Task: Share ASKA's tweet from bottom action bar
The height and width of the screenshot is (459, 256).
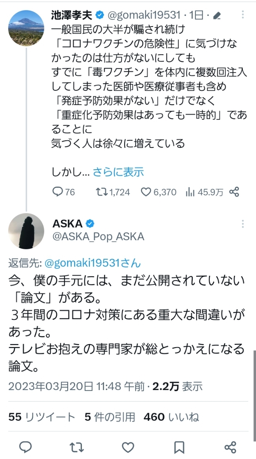Action: pyautogui.click(x=230, y=447)
